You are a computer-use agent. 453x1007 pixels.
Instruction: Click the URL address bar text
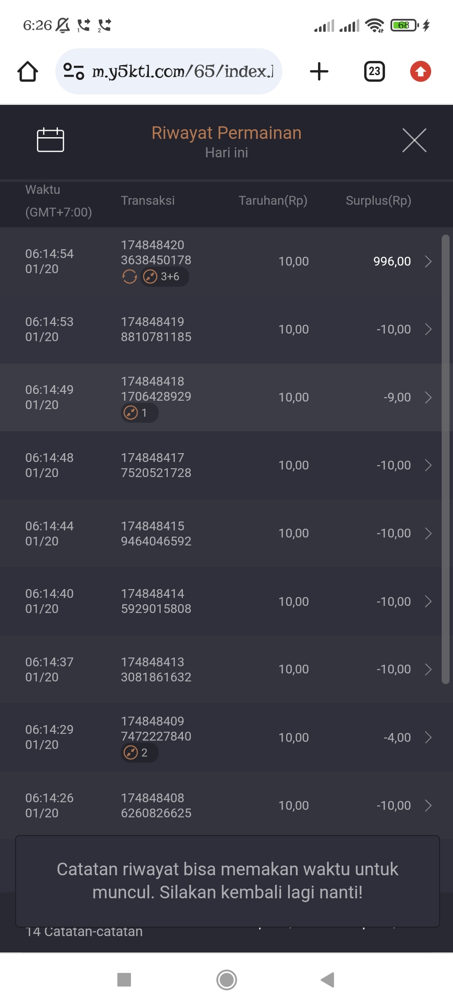(x=182, y=72)
